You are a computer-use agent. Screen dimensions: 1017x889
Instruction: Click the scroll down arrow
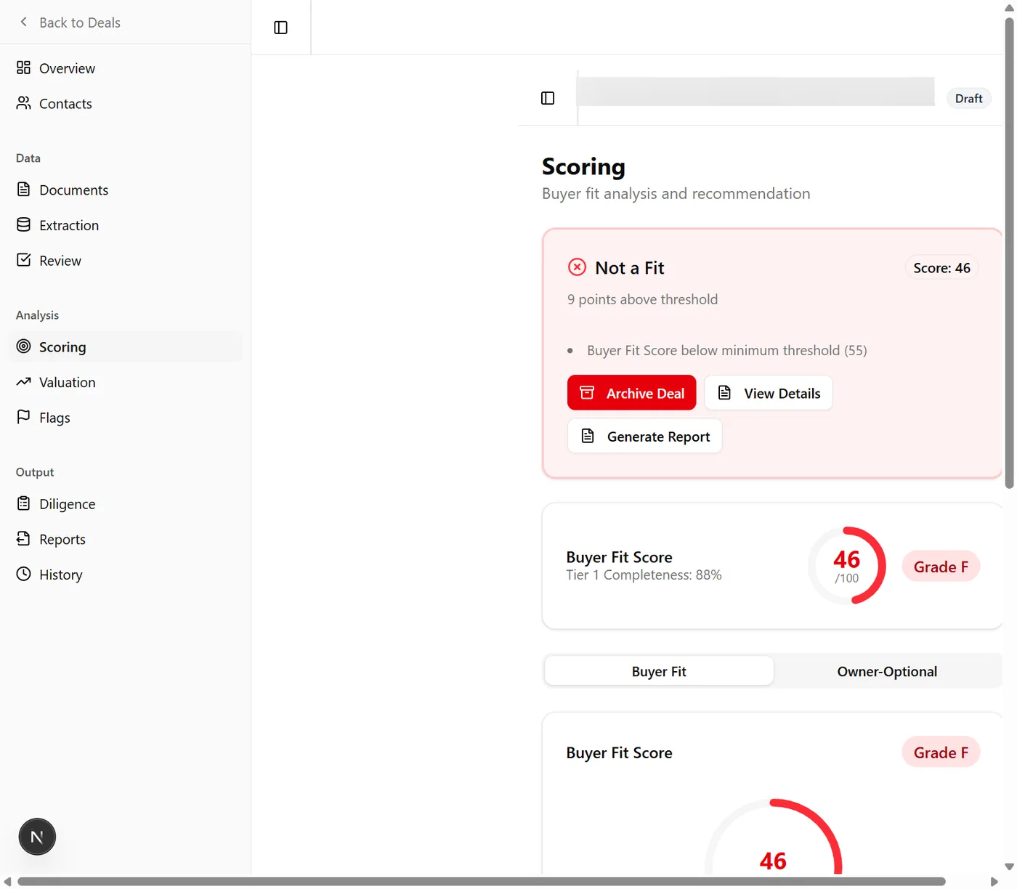[1009, 867]
